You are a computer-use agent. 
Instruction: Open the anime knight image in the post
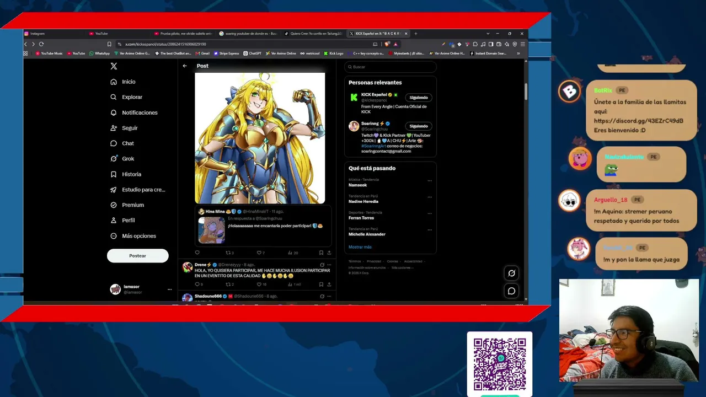click(x=260, y=138)
